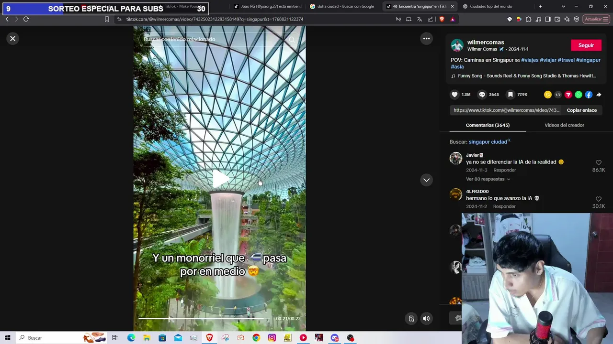Click the Actualizar browser menu button
613x344 pixels.
(x=596, y=19)
